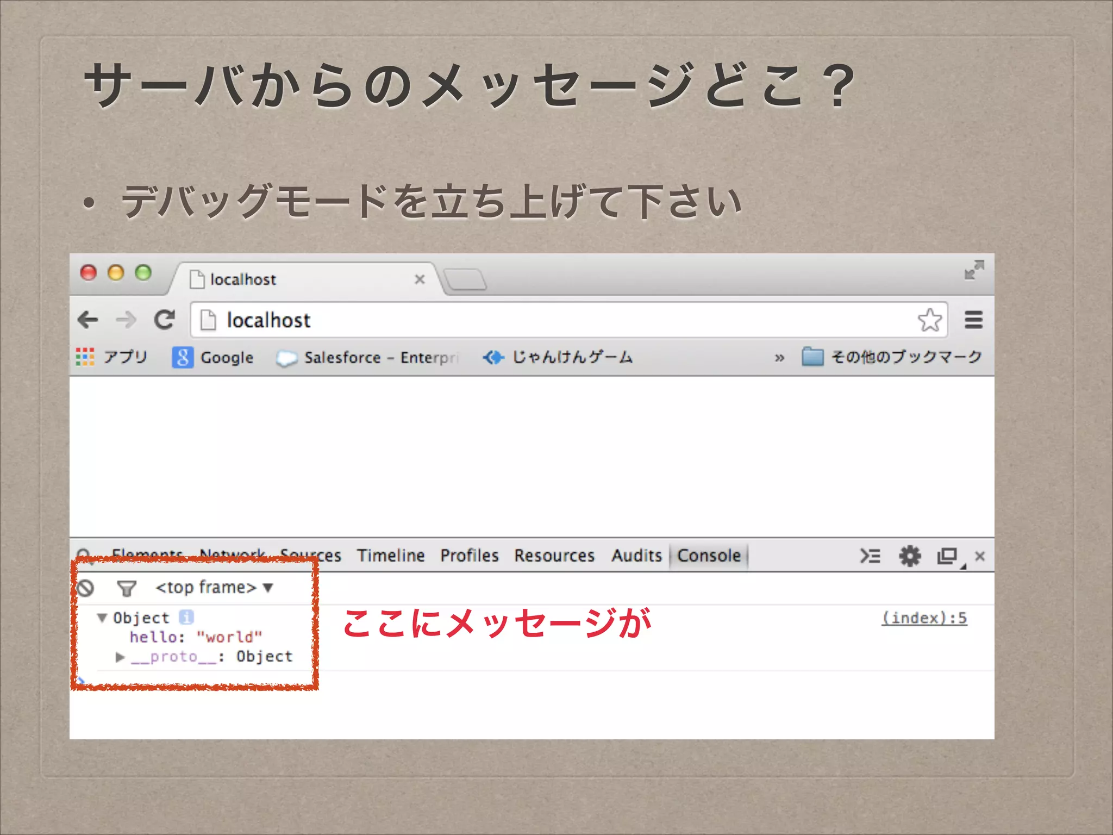Bookmark this page with the star icon
This screenshot has width=1113, height=835.
[x=929, y=320]
